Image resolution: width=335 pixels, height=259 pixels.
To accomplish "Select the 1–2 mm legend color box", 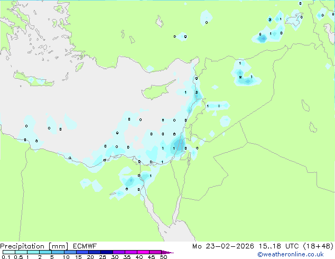I will (x=33, y=252).
